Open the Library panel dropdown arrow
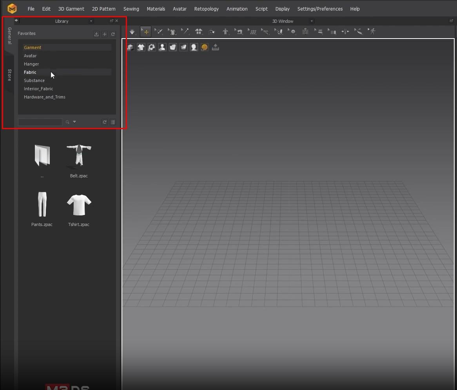 (91, 21)
